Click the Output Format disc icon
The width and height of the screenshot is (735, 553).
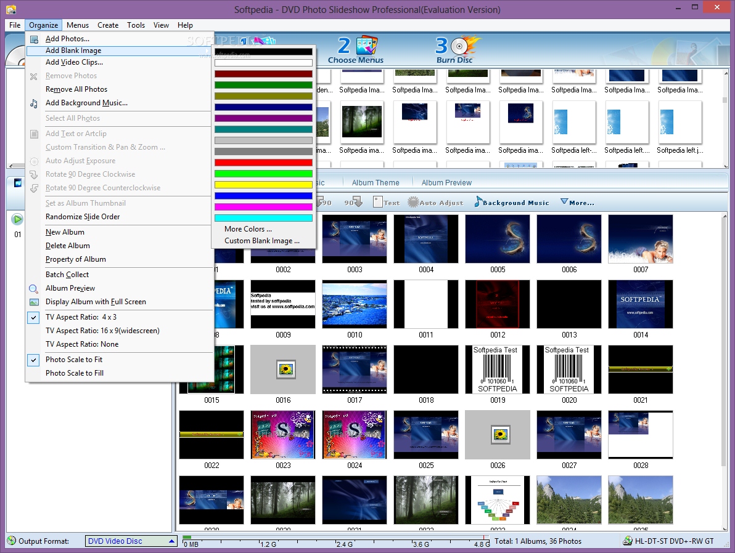pyautogui.click(x=11, y=541)
